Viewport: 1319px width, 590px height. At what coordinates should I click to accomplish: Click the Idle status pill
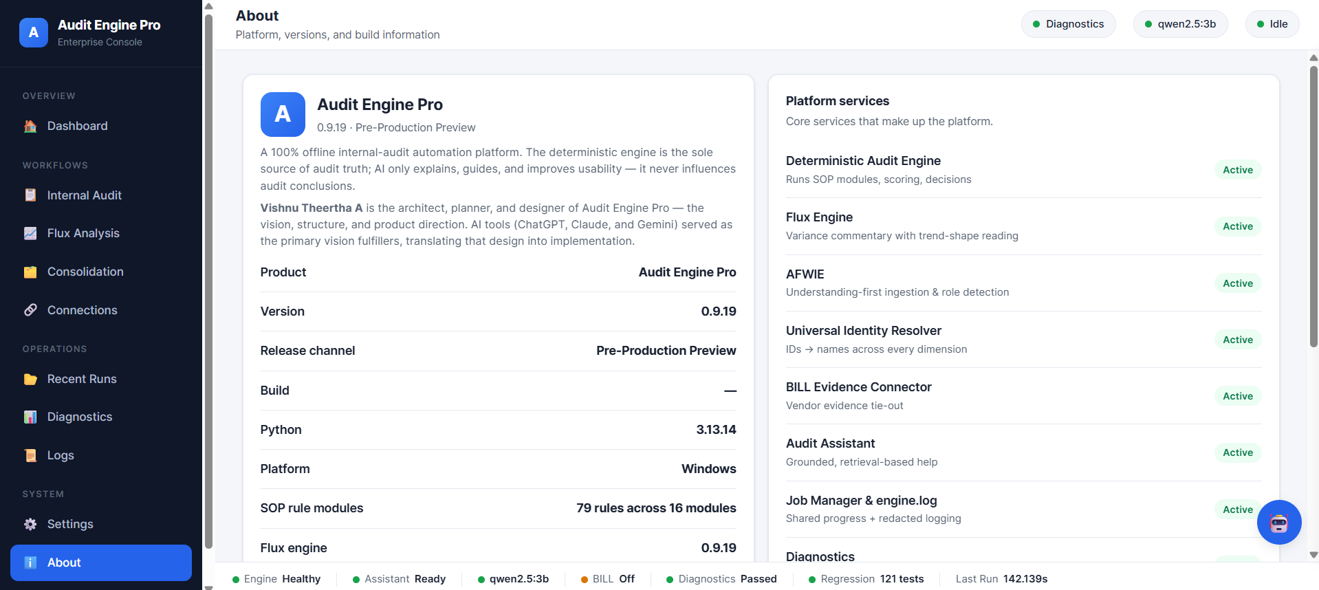tap(1272, 24)
